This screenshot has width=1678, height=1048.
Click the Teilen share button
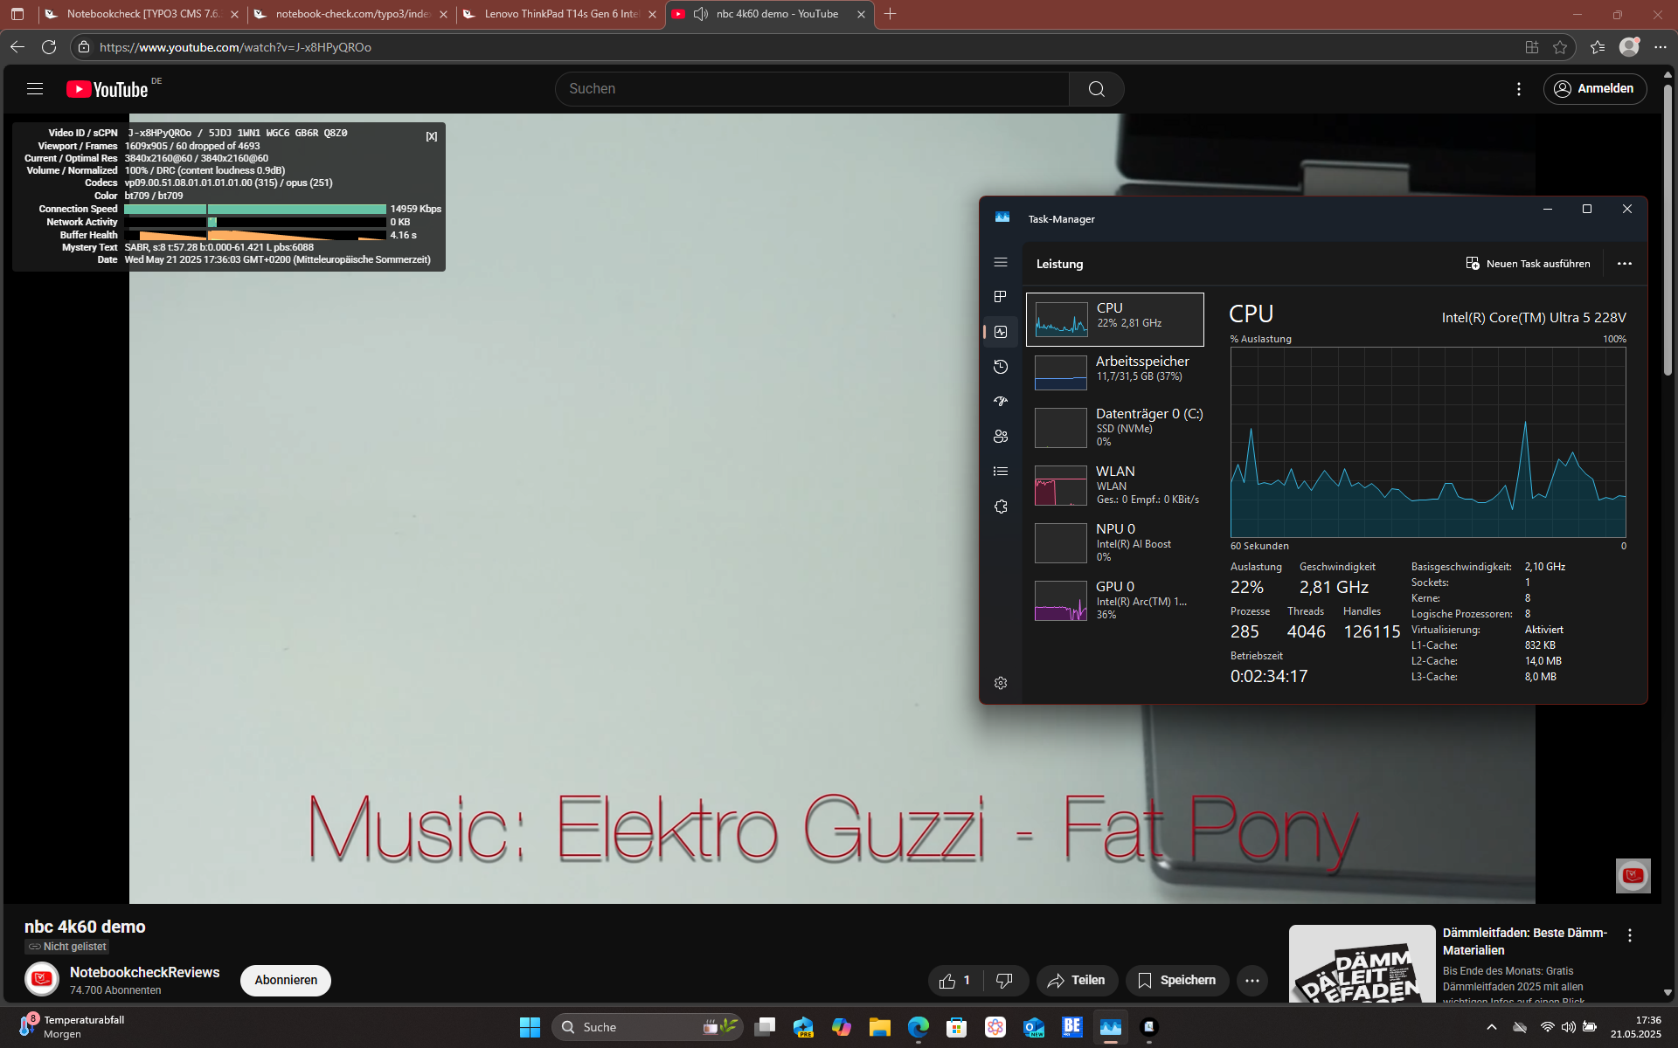tap(1077, 981)
